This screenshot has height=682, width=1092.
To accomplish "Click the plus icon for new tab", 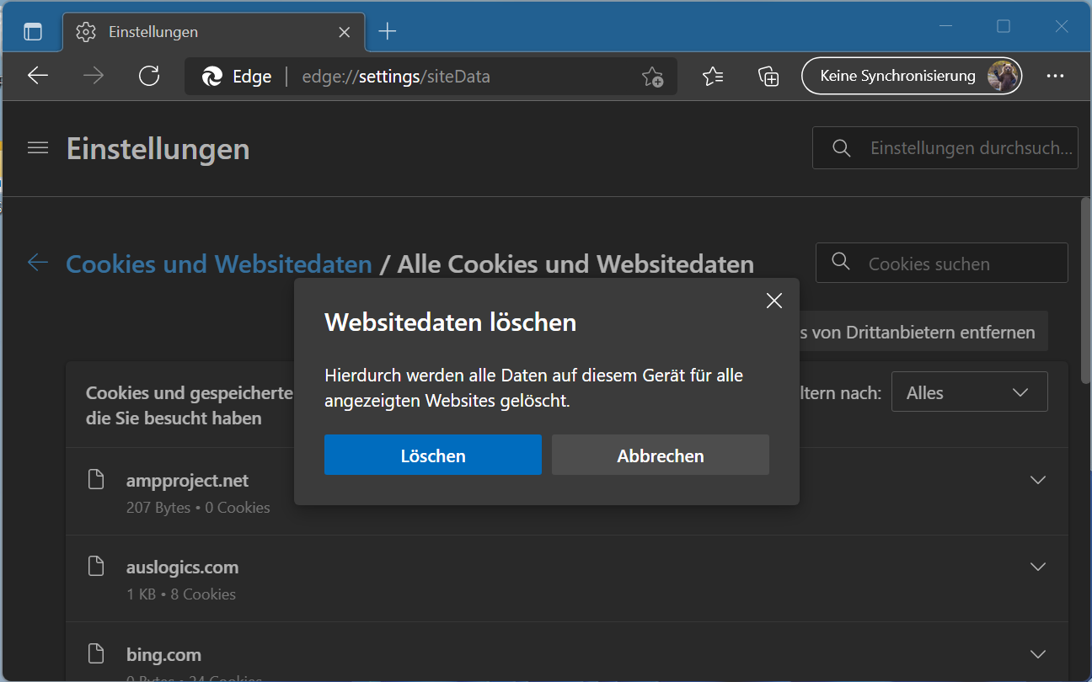I will [x=388, y=32].
